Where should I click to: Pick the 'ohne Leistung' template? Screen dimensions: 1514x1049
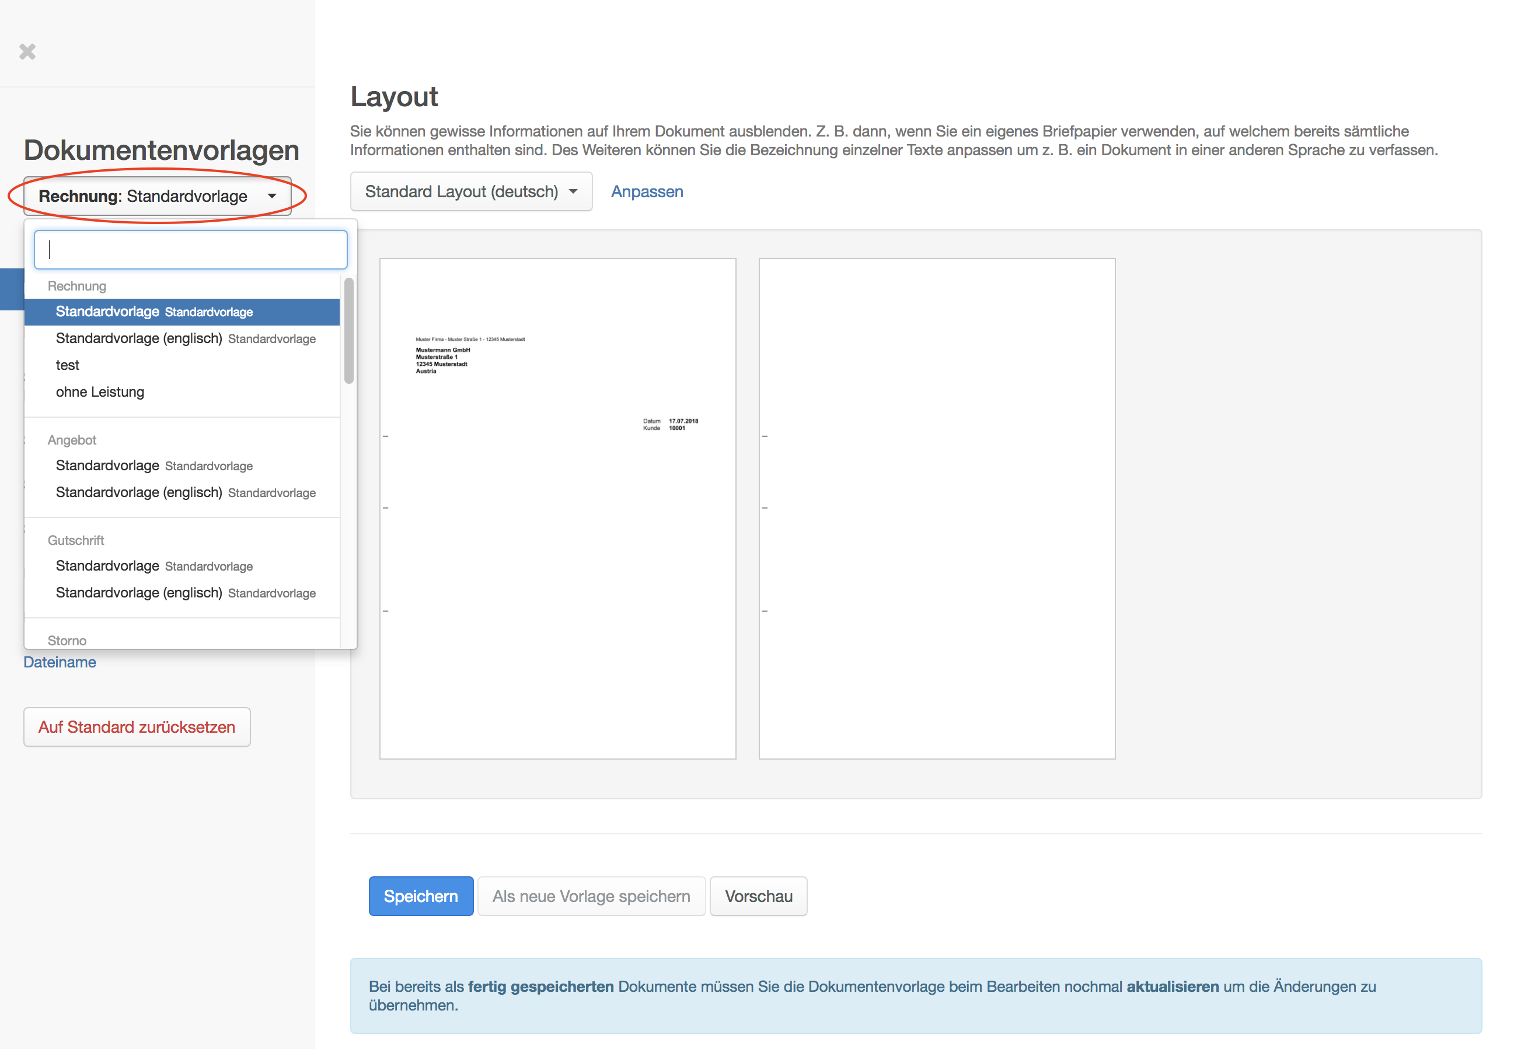tap(100, 393)
